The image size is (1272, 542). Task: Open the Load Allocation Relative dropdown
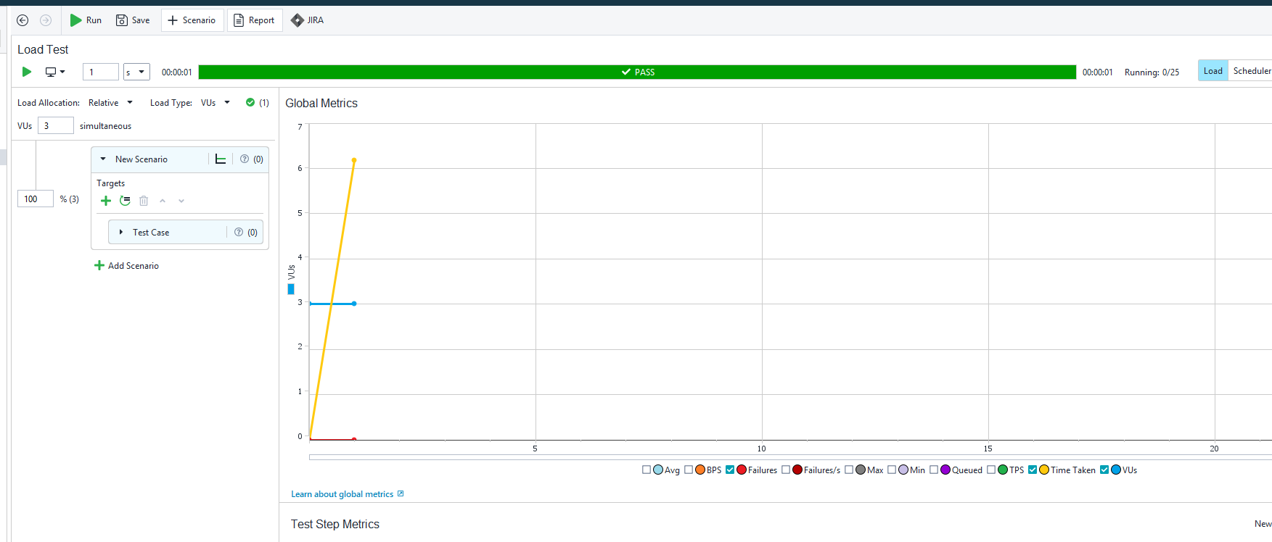(110, 103)
